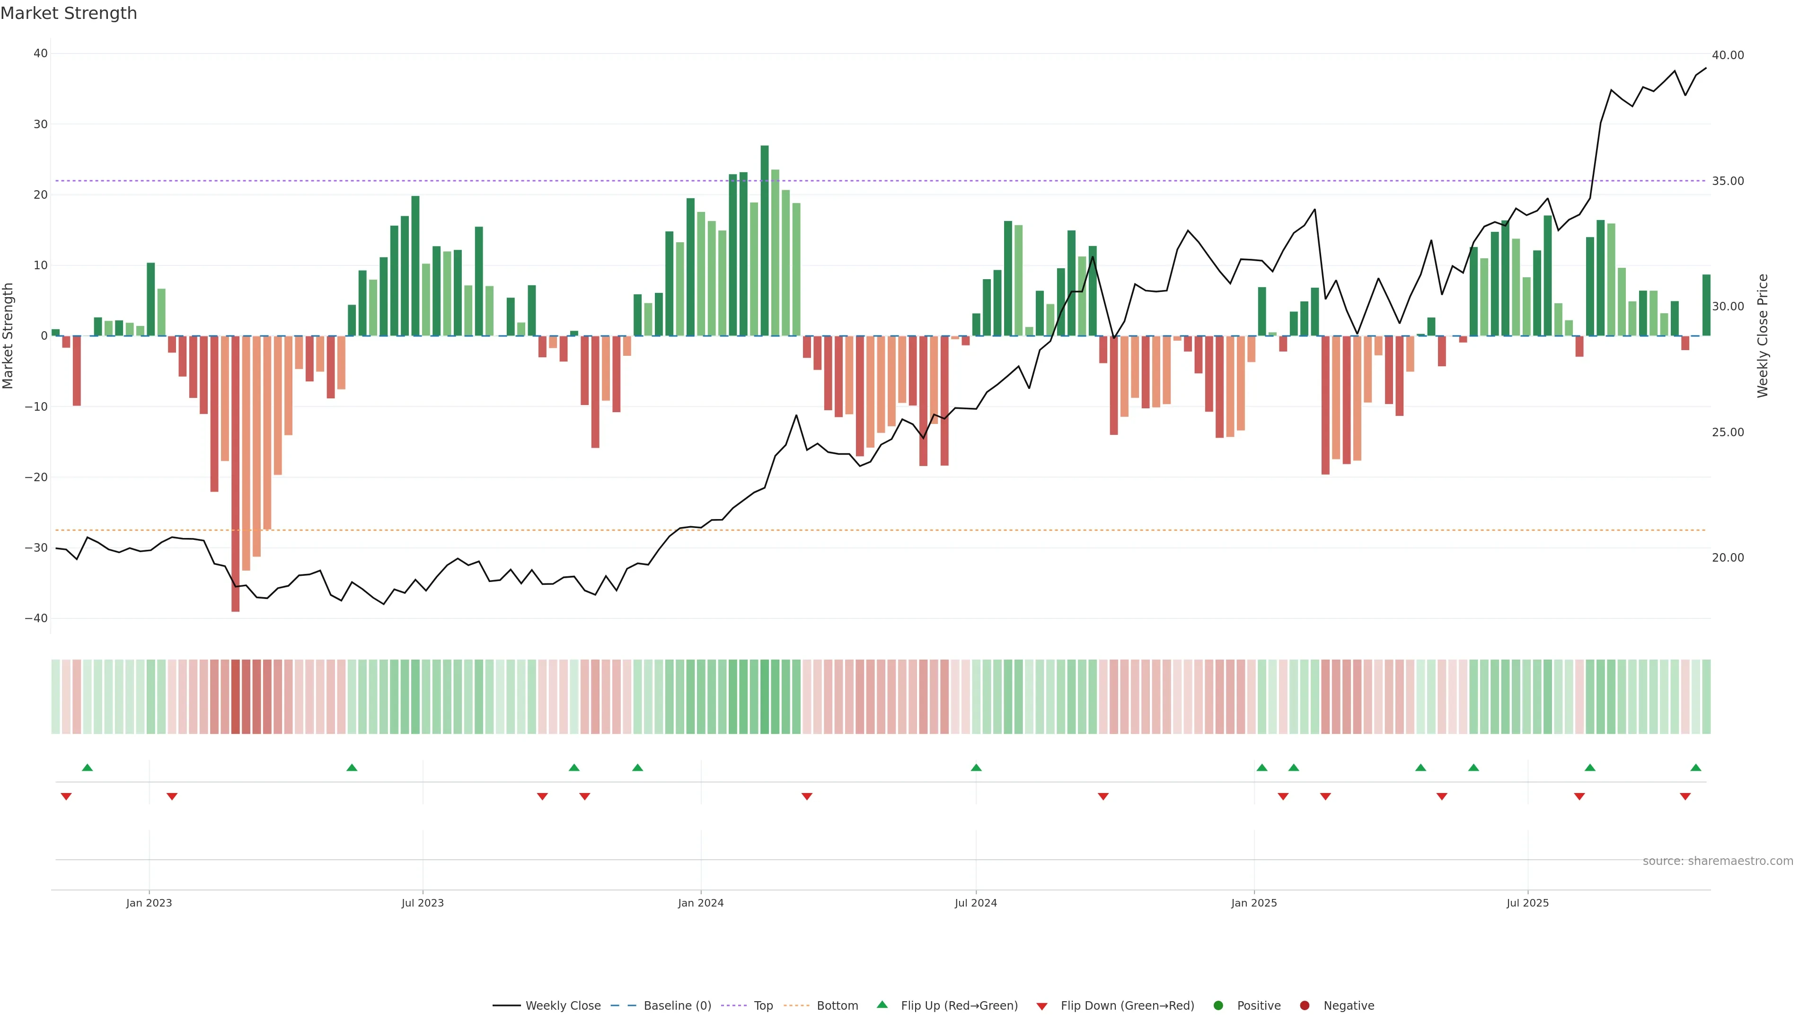Viewport: 1817px width, 1022px height.
Task: Click the flip-down marker nearest Jan 2023
Action: 171,796
